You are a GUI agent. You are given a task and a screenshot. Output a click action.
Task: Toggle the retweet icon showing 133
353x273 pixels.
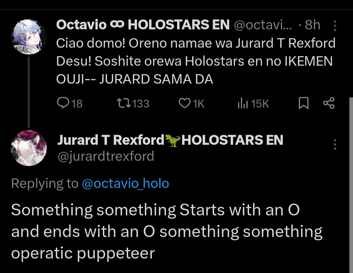pyautogui.click(x=124, y=104)
